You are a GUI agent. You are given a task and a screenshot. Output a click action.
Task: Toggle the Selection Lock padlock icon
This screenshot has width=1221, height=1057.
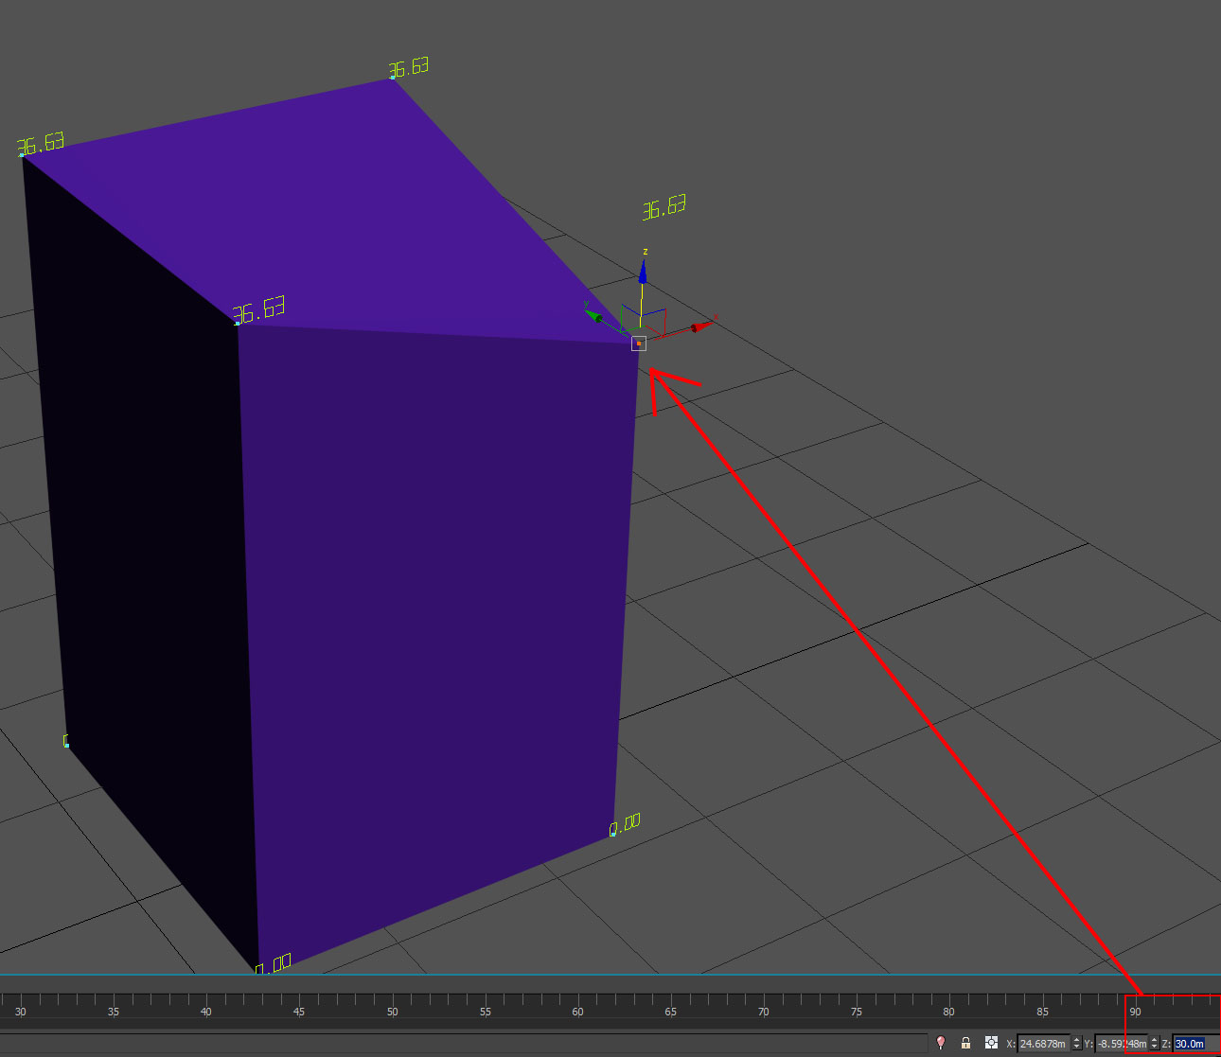pos(965,1043)
